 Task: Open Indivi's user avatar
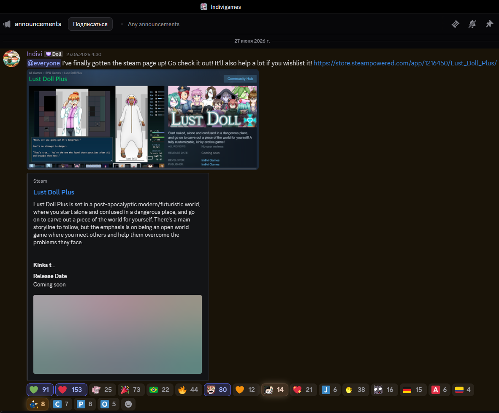tap(11, 59)
